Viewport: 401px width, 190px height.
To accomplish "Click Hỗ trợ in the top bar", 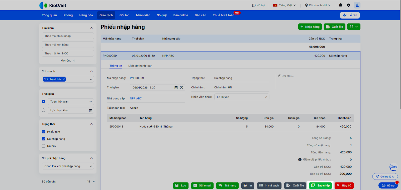I will tap(258, 5).
